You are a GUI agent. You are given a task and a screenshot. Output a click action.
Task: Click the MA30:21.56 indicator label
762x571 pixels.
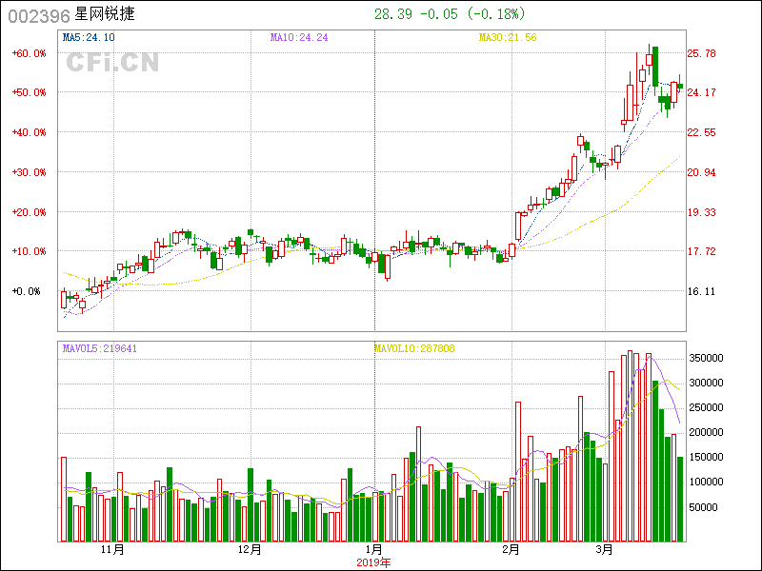tap(508, 37)
